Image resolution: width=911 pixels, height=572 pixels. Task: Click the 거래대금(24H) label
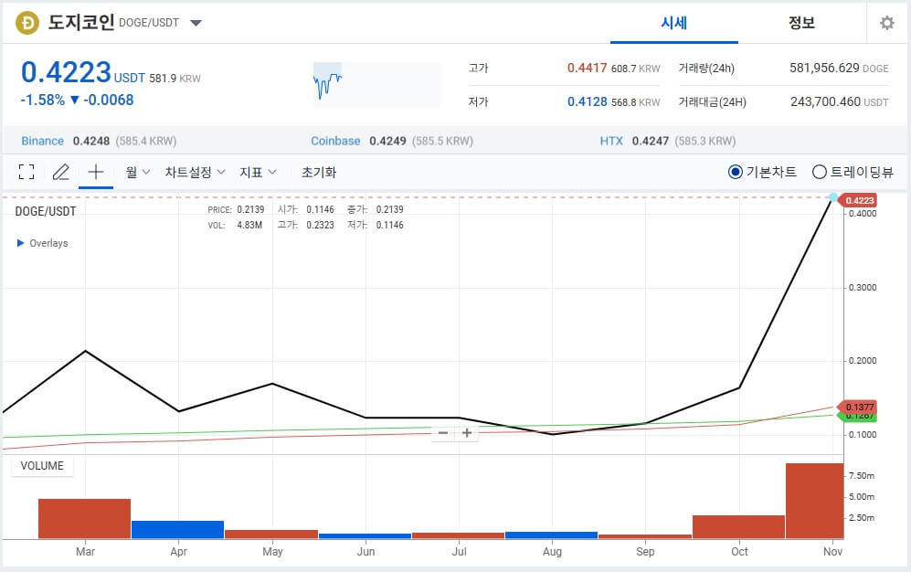(713, 102)
